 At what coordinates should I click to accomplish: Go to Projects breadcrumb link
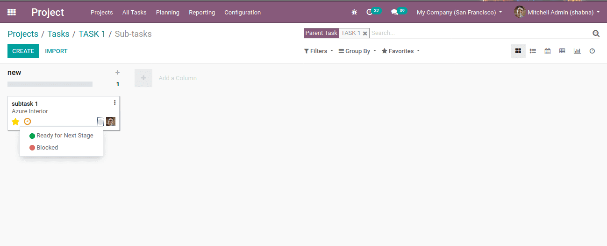pos(23,34)
